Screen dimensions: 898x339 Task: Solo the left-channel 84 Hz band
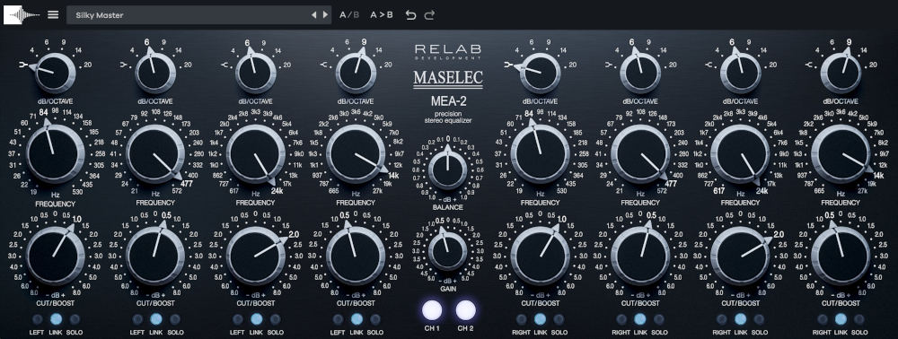point(75,319)
